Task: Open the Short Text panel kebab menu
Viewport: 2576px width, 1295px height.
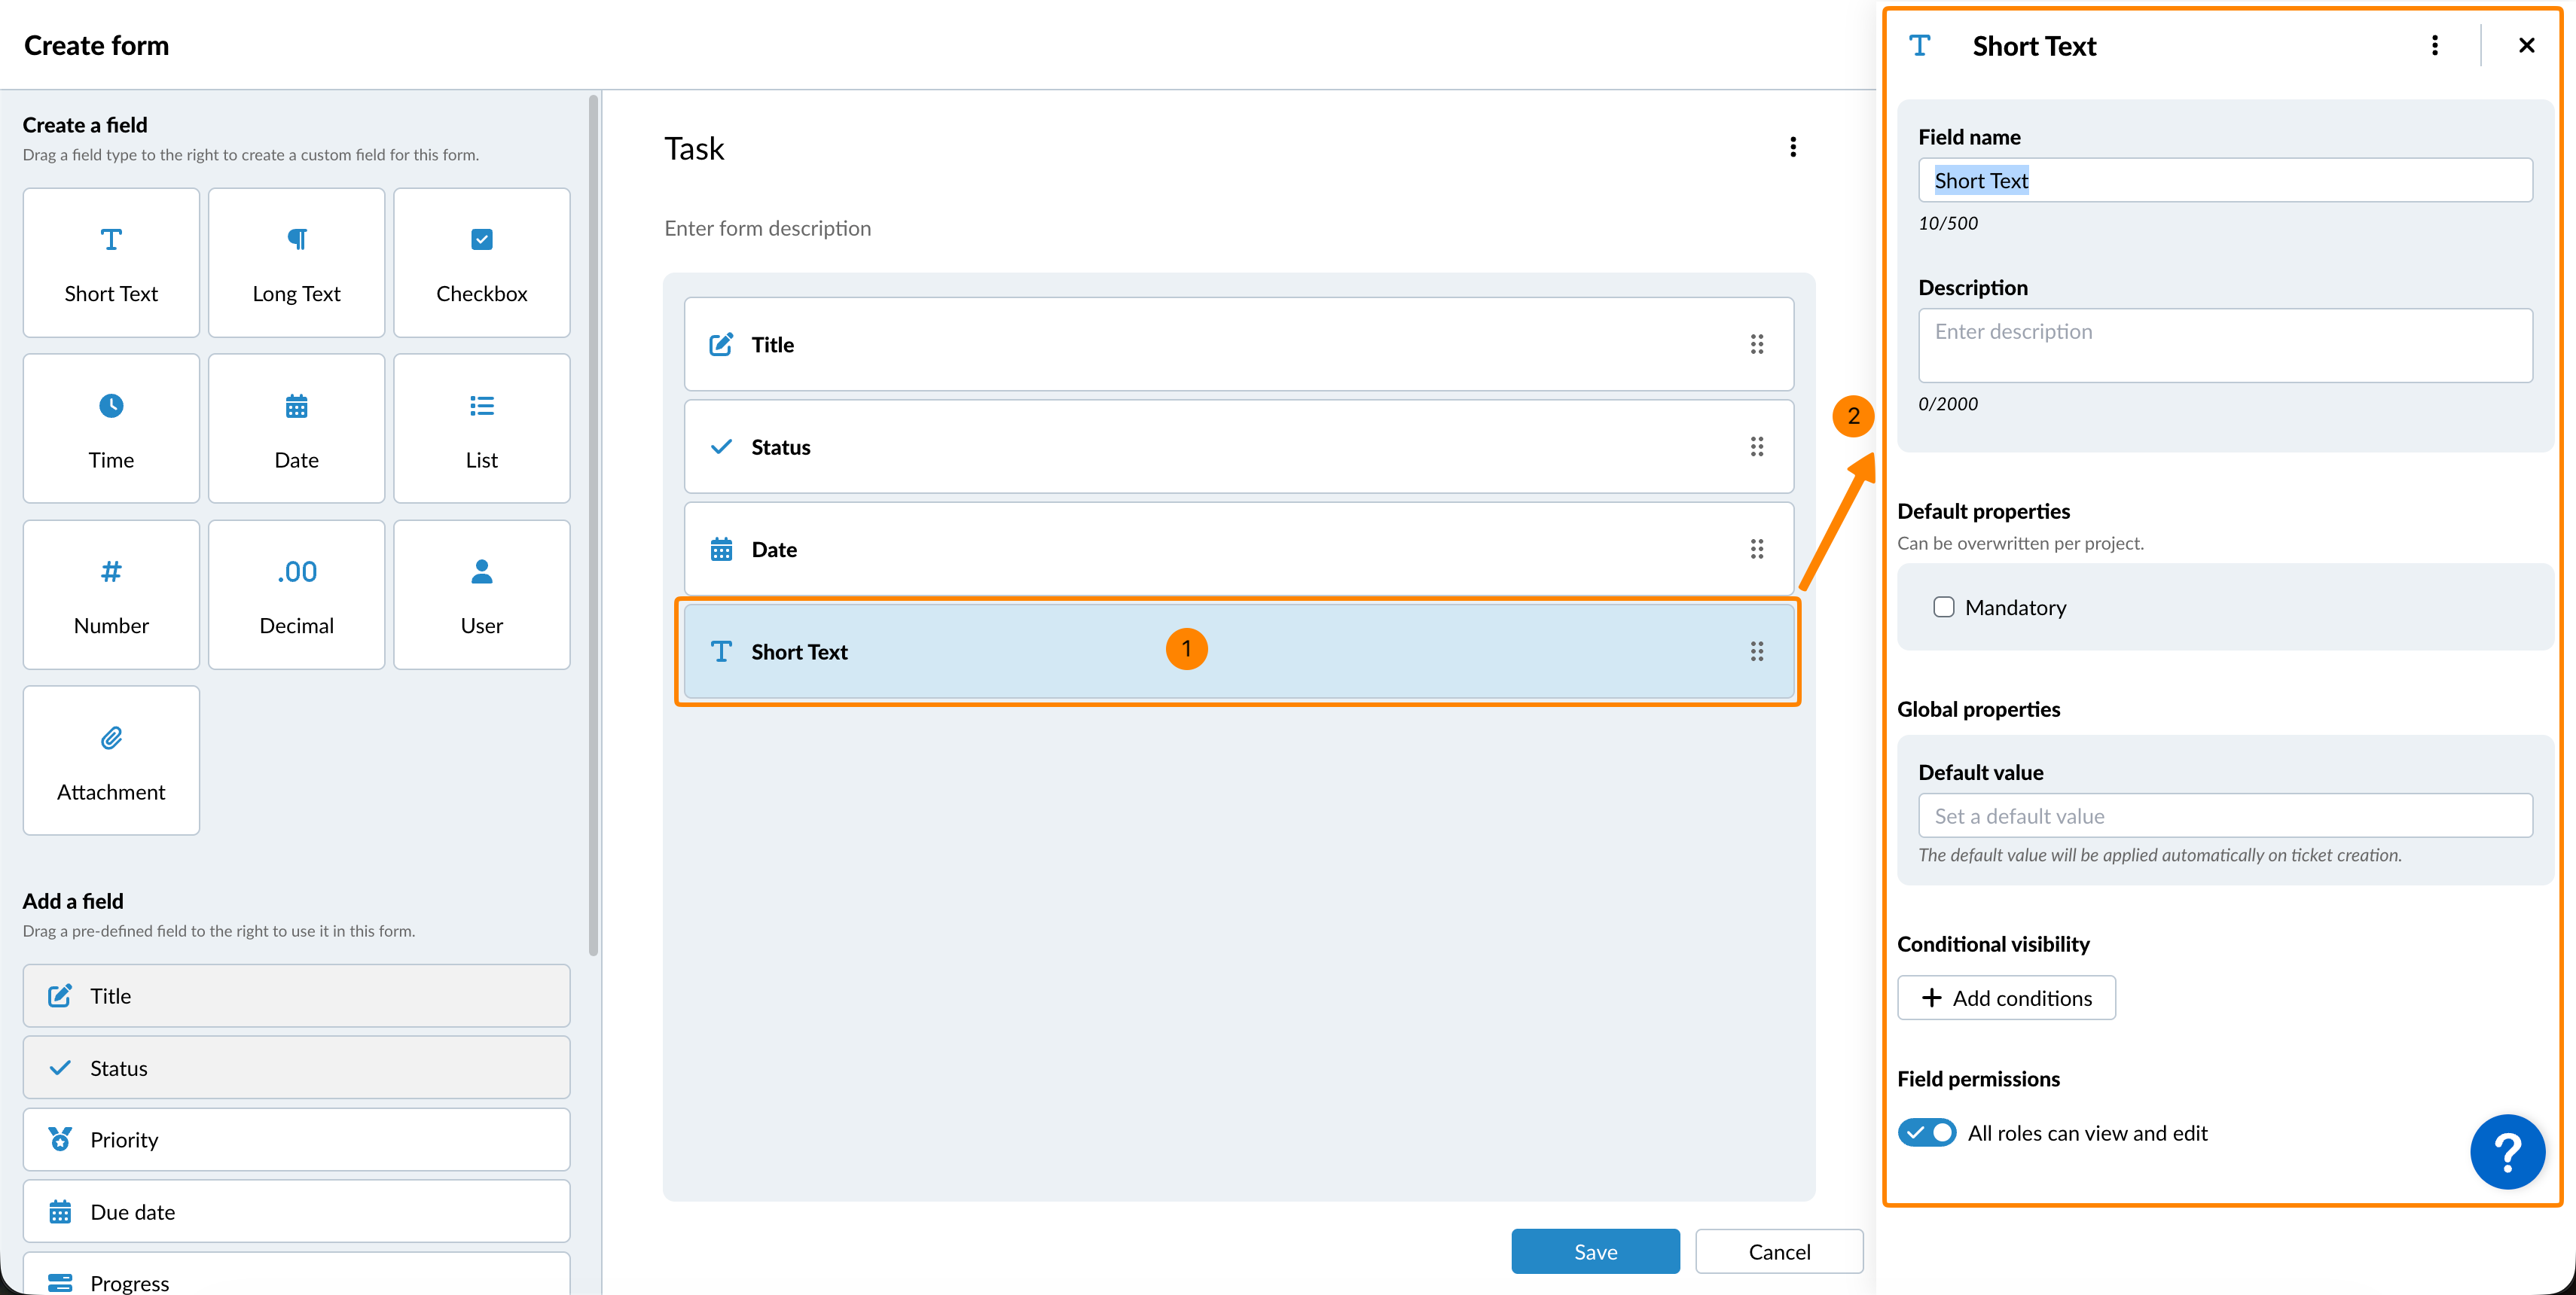Action: tap(2434, 46)
